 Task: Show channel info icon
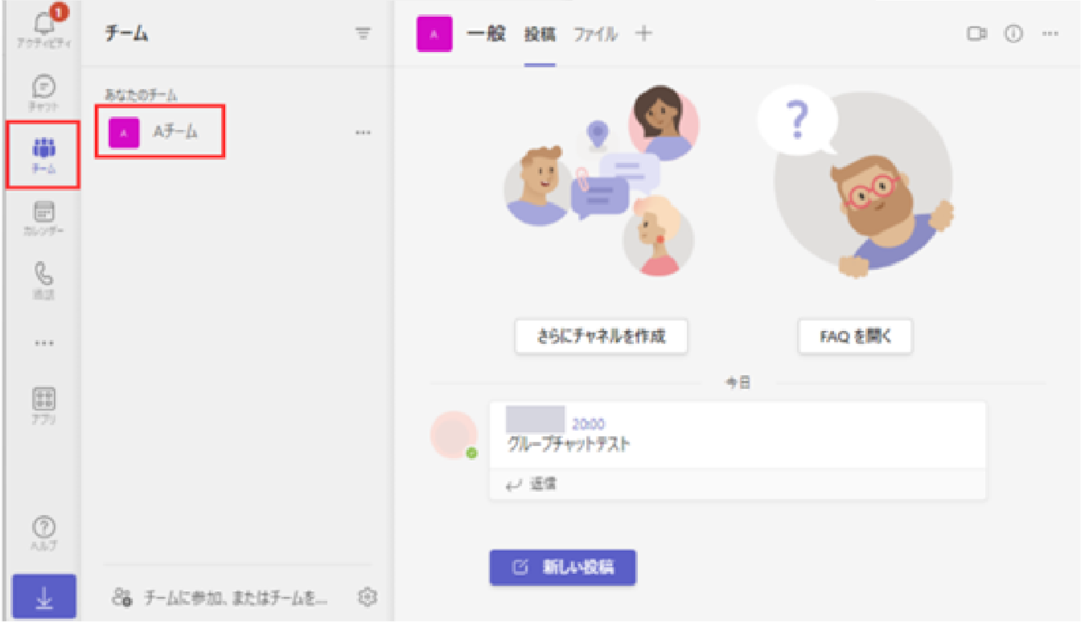pos(1013,34)
